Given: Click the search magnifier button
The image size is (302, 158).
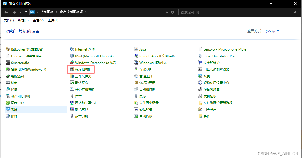Looking at the screenshot, I should coord(294,12).
